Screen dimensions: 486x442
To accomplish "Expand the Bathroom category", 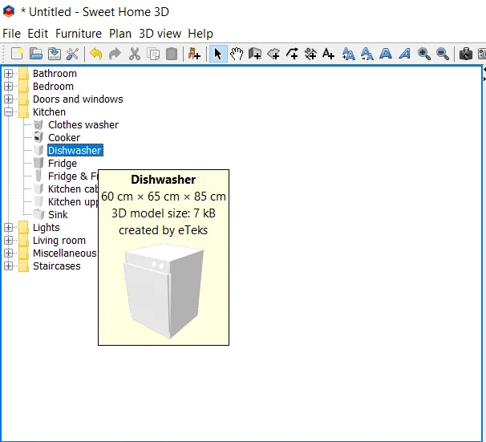I will click(x=8, y=74).
